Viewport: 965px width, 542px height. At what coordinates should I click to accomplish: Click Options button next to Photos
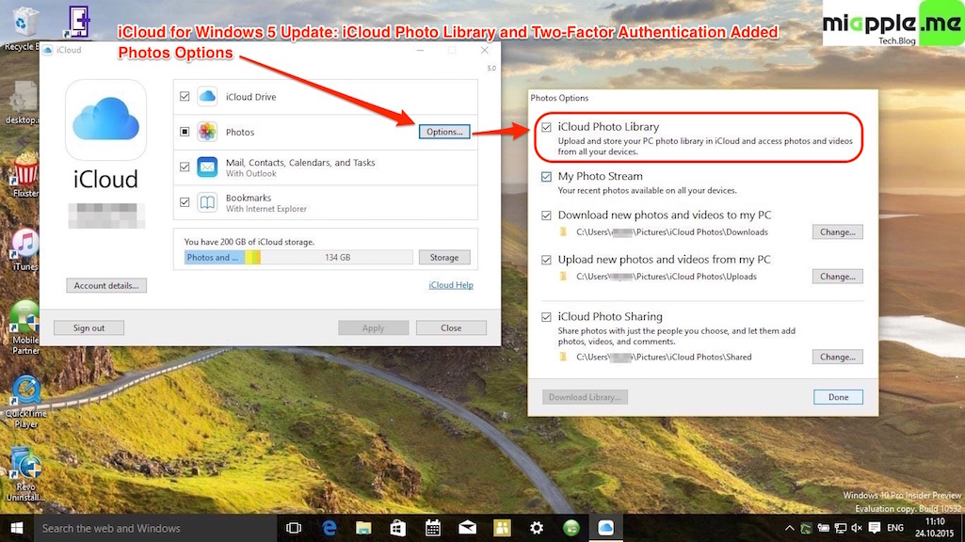444,132
